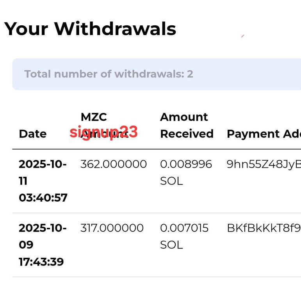Click the 17:43:39 withdrawal time
The width and height of the screenshot is (301, 292).
click(x=41, y=262)
